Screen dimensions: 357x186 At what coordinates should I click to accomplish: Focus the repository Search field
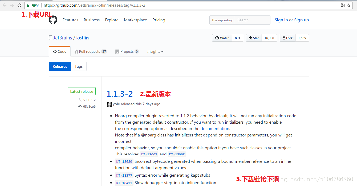click(252, 20)
